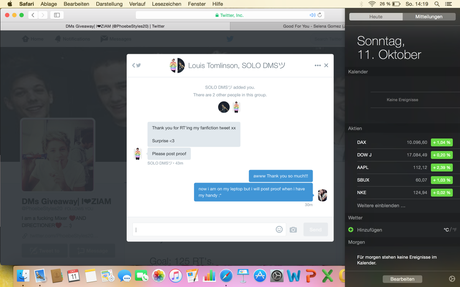Viewport: 460px width, 287px height.
Task: Switch to the Heute tab
Action: [376, 17]
